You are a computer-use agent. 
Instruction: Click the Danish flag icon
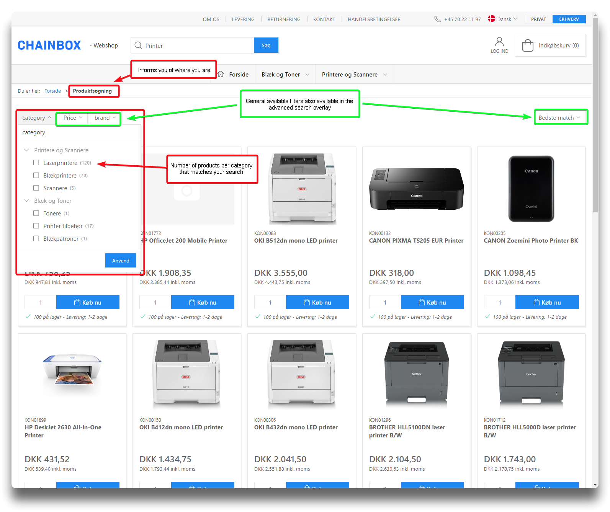point(492,19)
